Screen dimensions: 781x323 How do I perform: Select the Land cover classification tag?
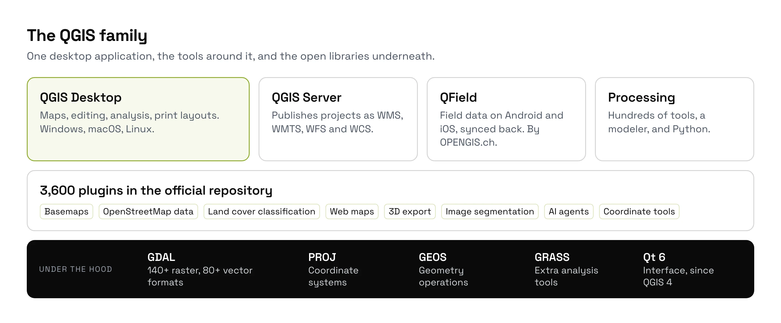click(262, 211)
